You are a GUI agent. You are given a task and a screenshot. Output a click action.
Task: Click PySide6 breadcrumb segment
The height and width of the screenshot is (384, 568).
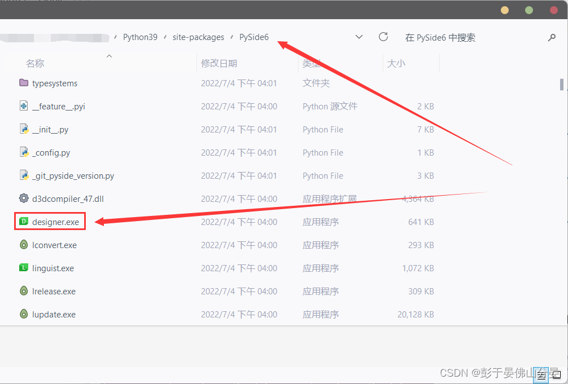click(x=254, y=37)
